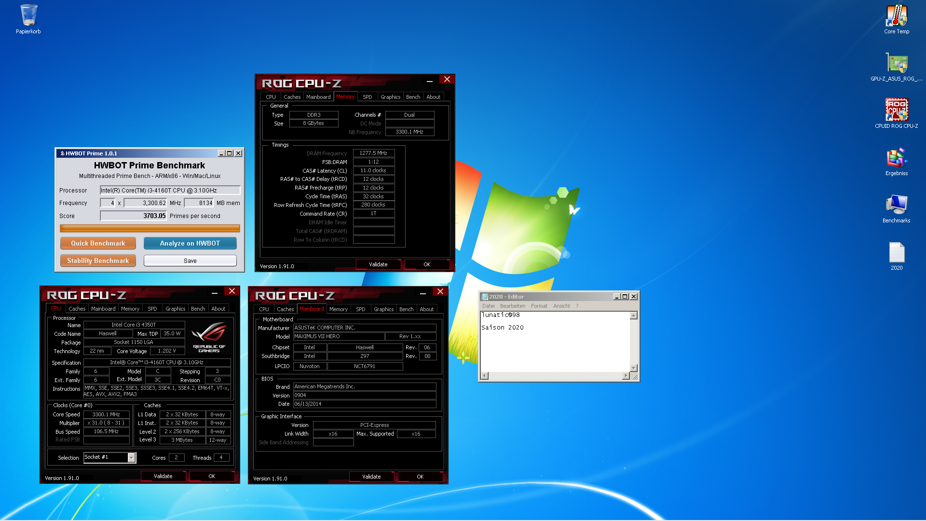Click the Core Voltage 1.202 V value
Screen dimensions: 926x521
coord(167,351)
